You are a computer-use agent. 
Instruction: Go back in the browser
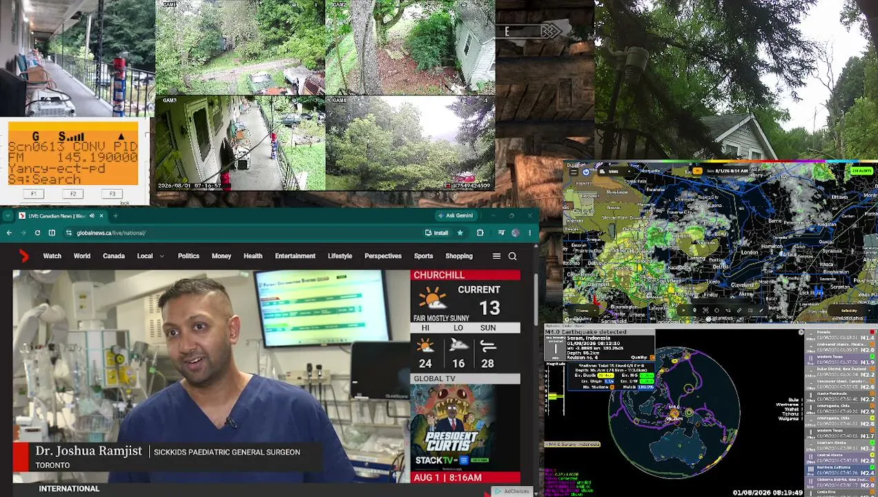point(9,233)
